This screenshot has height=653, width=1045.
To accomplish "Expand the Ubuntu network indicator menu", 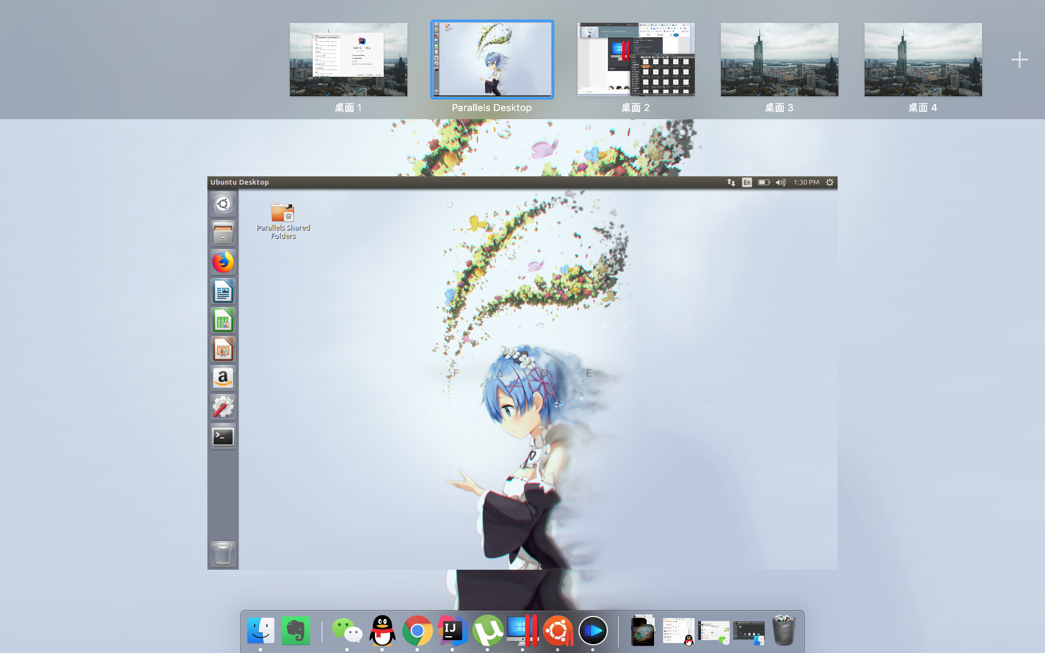I will [731, 182].
